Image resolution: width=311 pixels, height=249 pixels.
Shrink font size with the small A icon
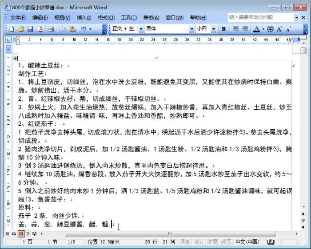289,29
